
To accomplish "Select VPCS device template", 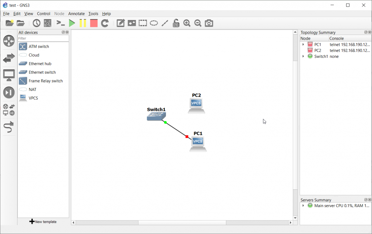I will (x=43, y=98).
